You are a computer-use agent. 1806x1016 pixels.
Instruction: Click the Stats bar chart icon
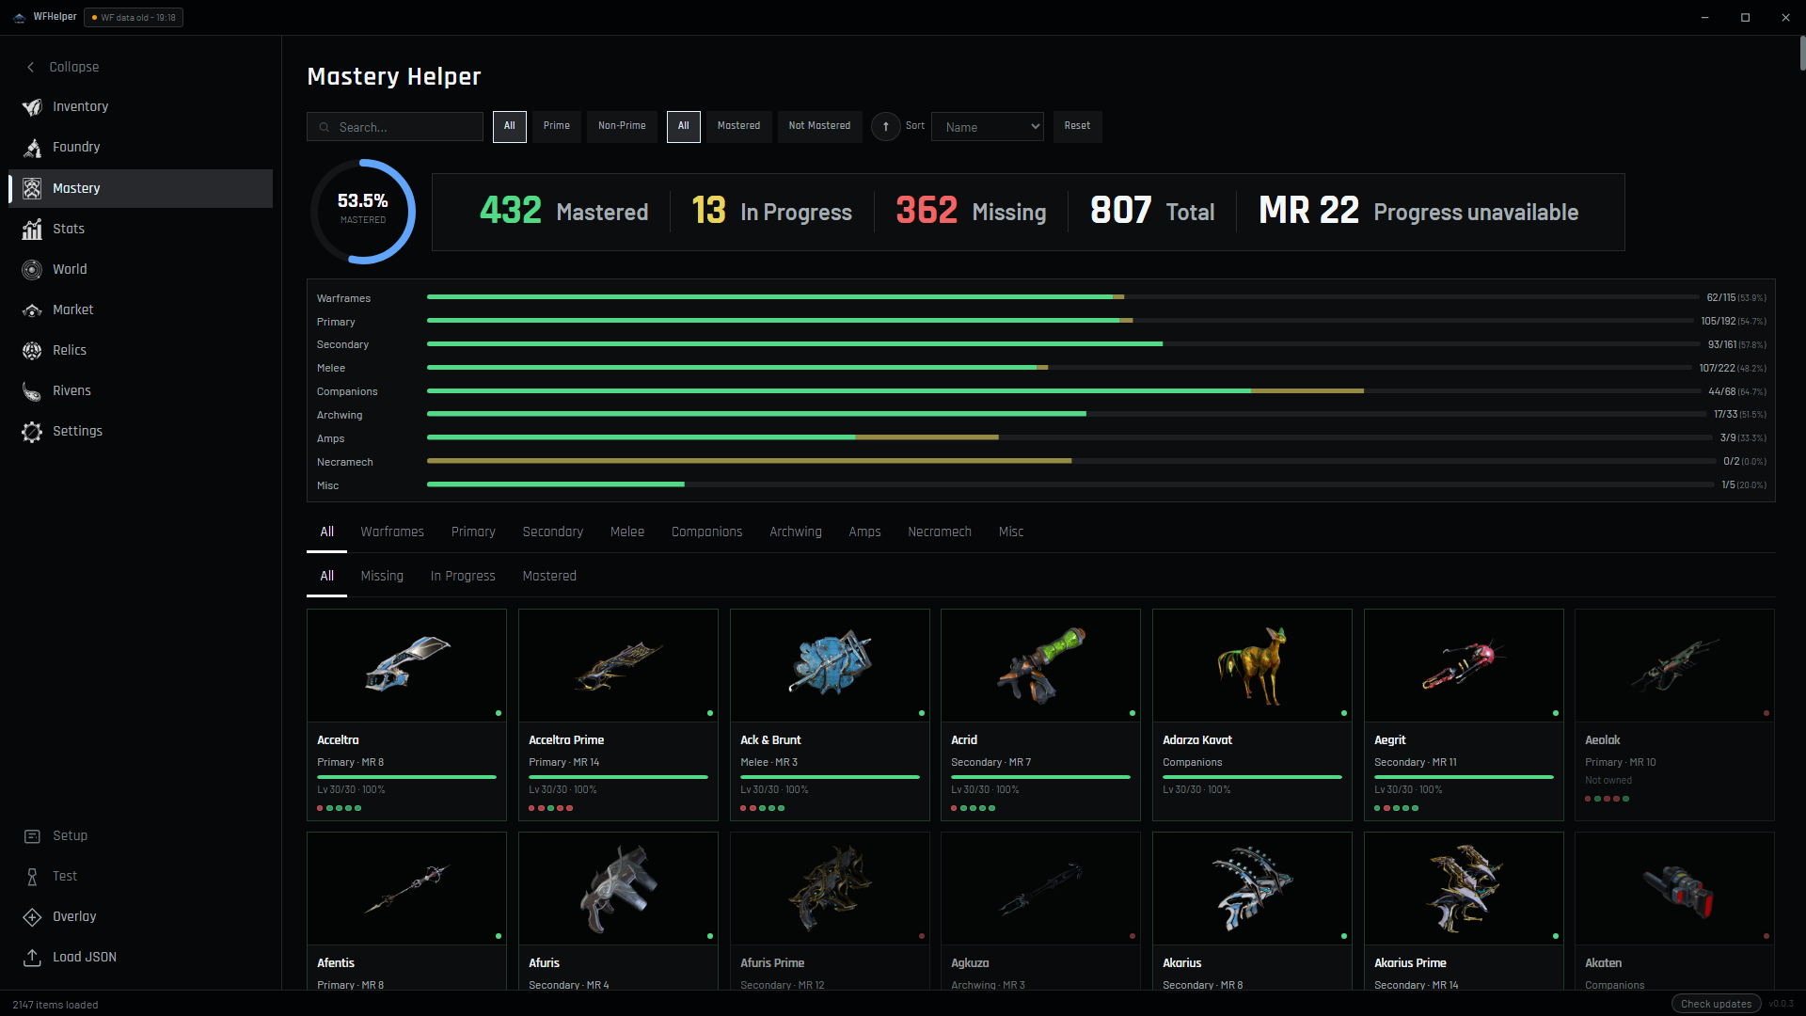tap(32, 229)
